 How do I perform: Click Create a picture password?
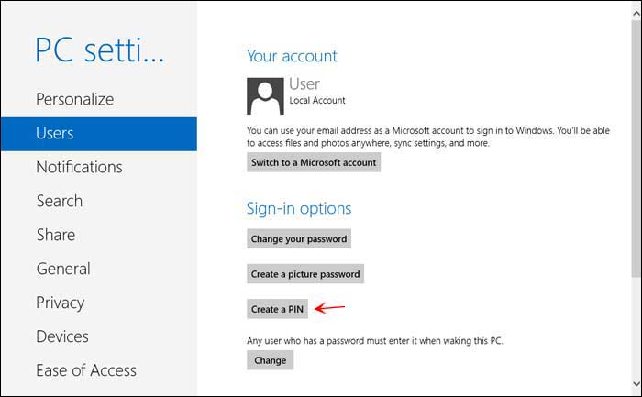tap(305, 274)
